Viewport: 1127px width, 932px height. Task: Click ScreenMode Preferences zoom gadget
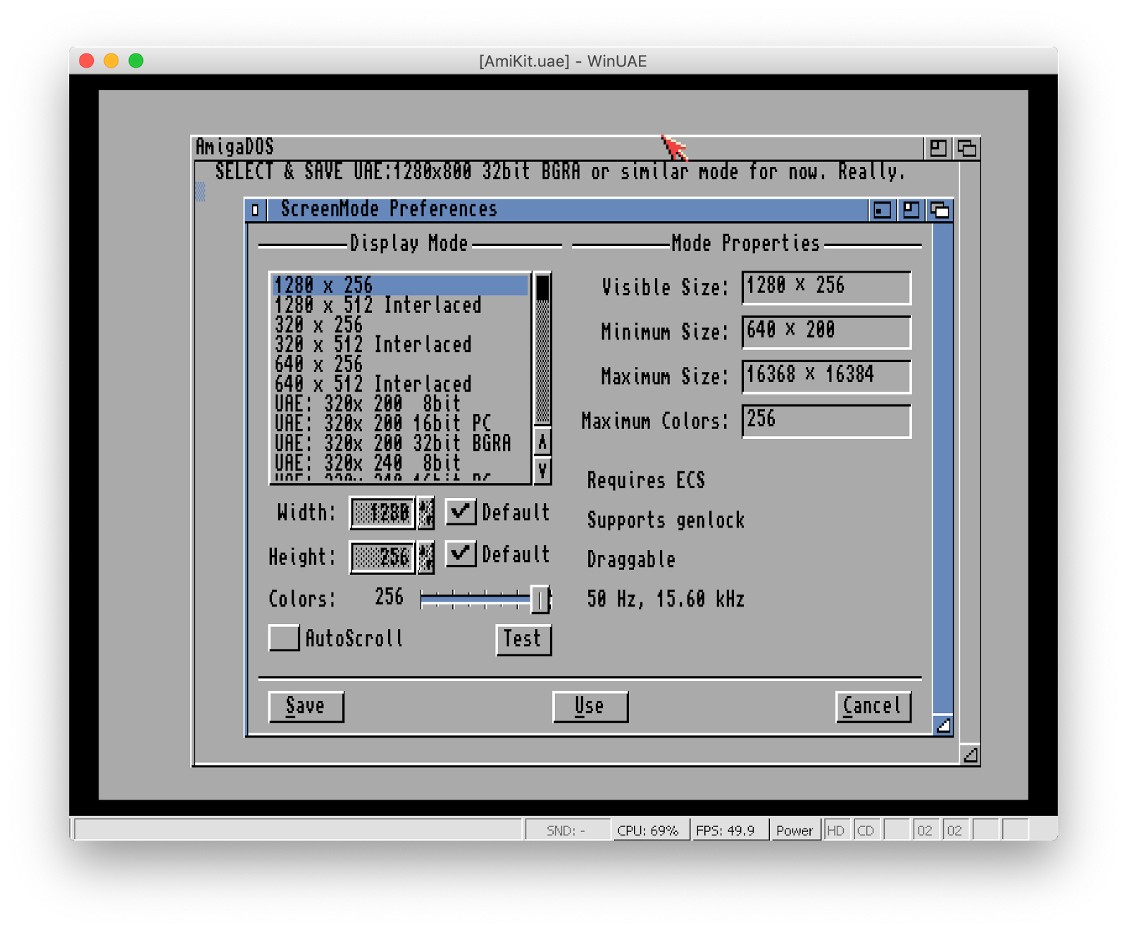[911, 210]
